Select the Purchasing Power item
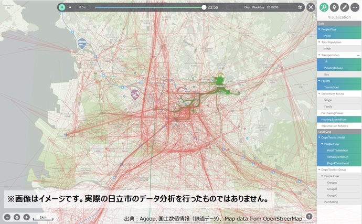 [x=339, y=113]
